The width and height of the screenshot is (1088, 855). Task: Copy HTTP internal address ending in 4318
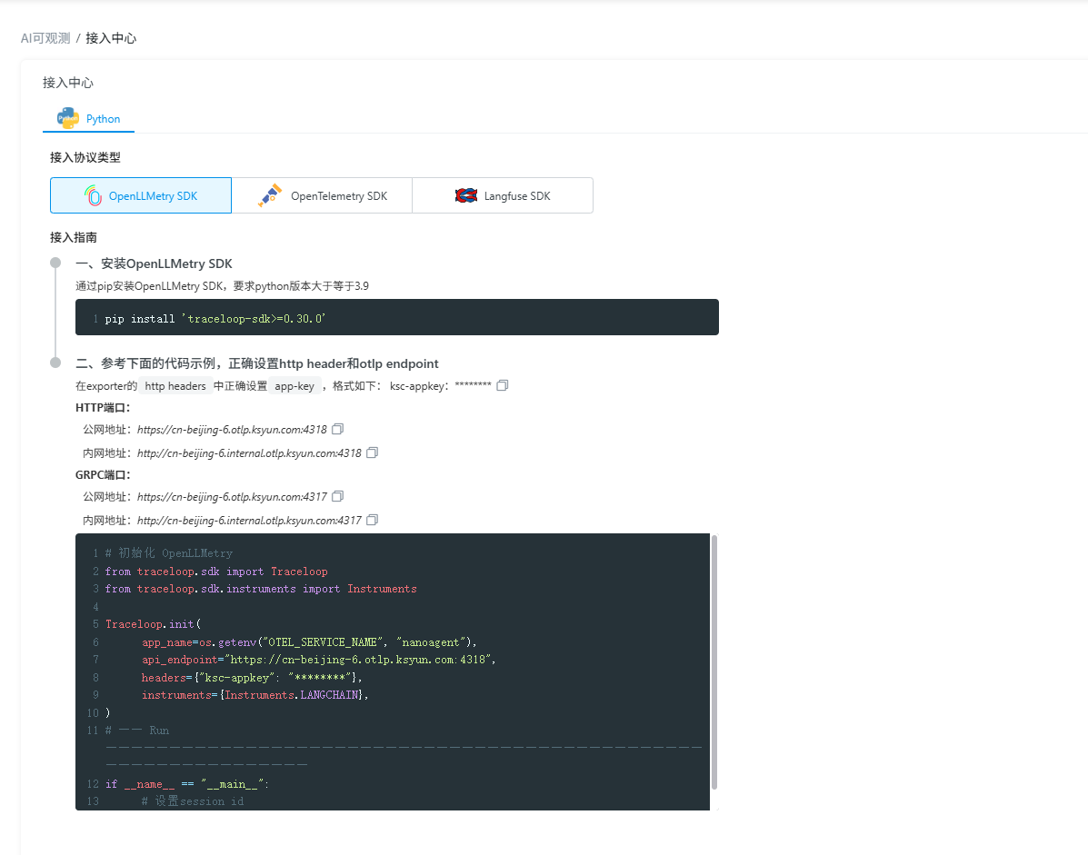tap(372, 452)
